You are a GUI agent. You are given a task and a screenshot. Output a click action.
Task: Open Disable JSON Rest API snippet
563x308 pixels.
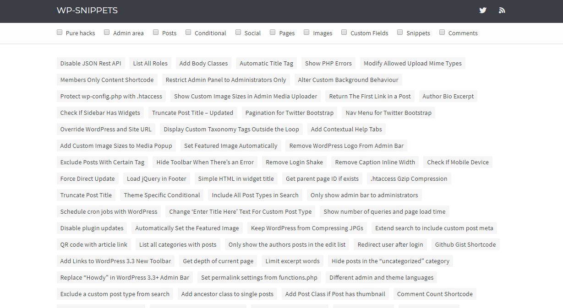tap(91, 63)
